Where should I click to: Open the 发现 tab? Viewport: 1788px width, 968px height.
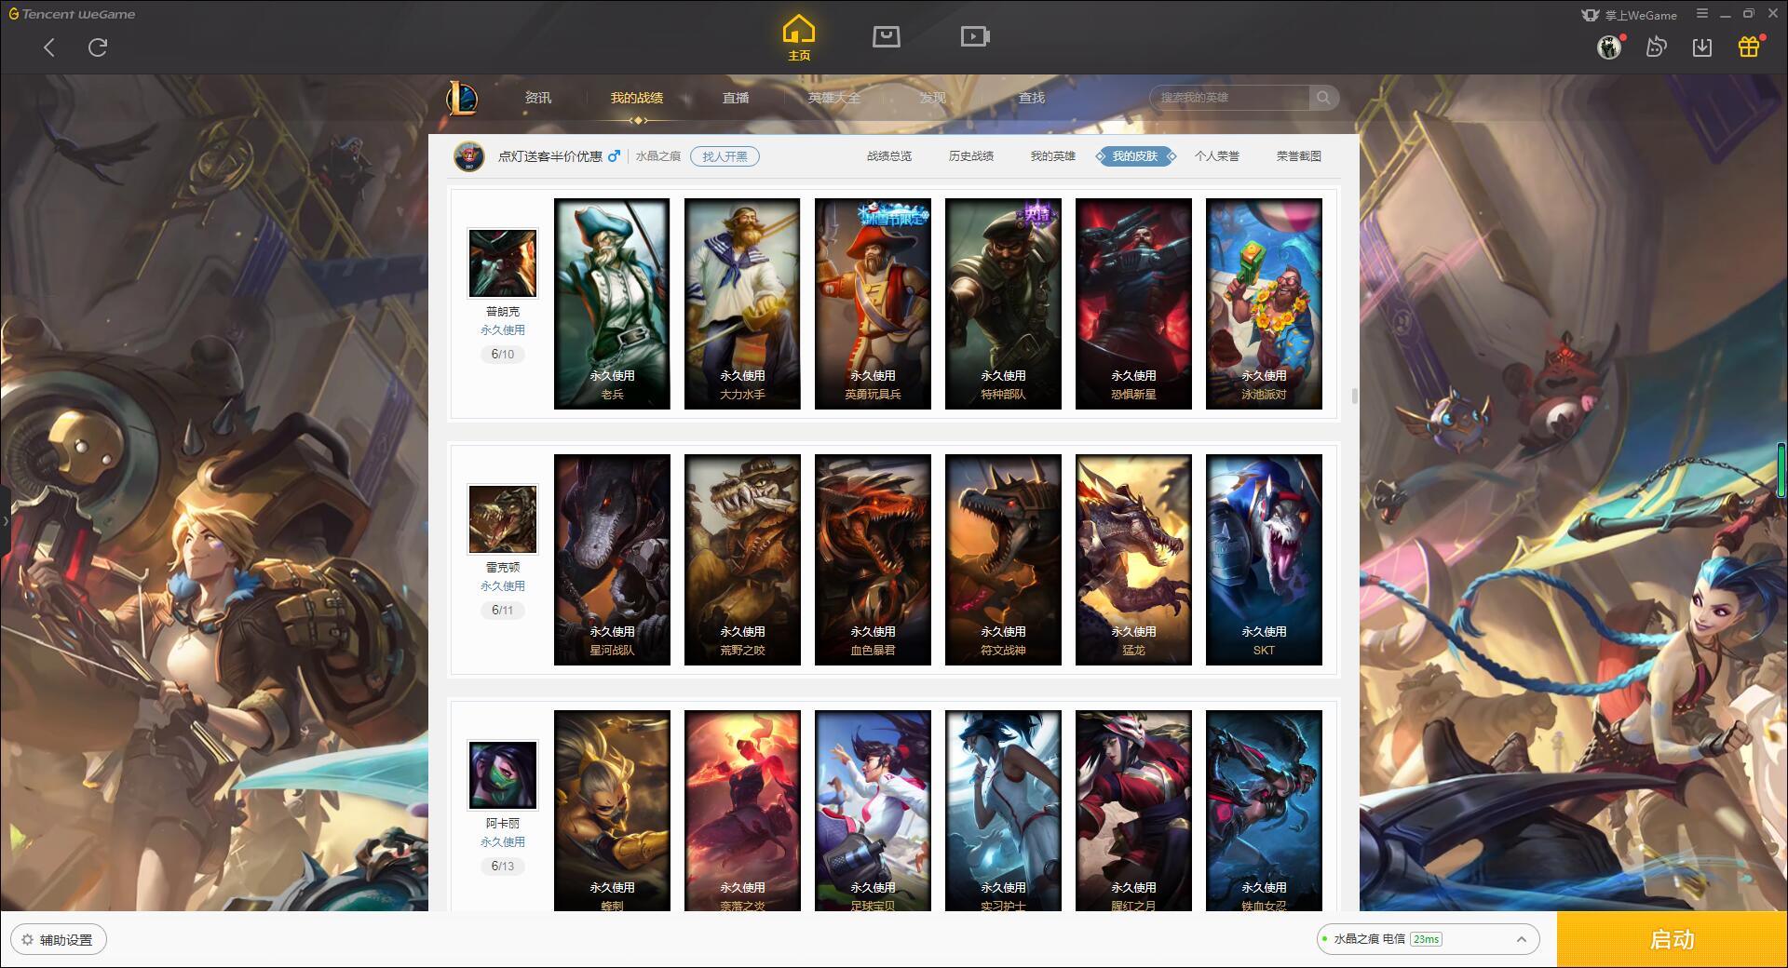click(x=932, y=98)
